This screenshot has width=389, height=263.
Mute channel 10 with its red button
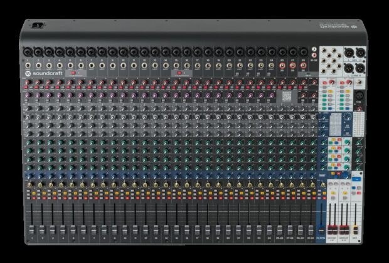[x=127, y=198]
